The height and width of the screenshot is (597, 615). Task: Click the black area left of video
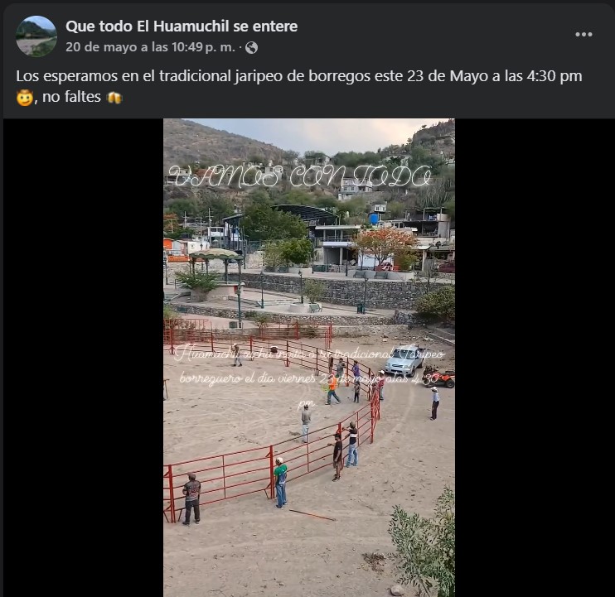[x=83, y=357]
